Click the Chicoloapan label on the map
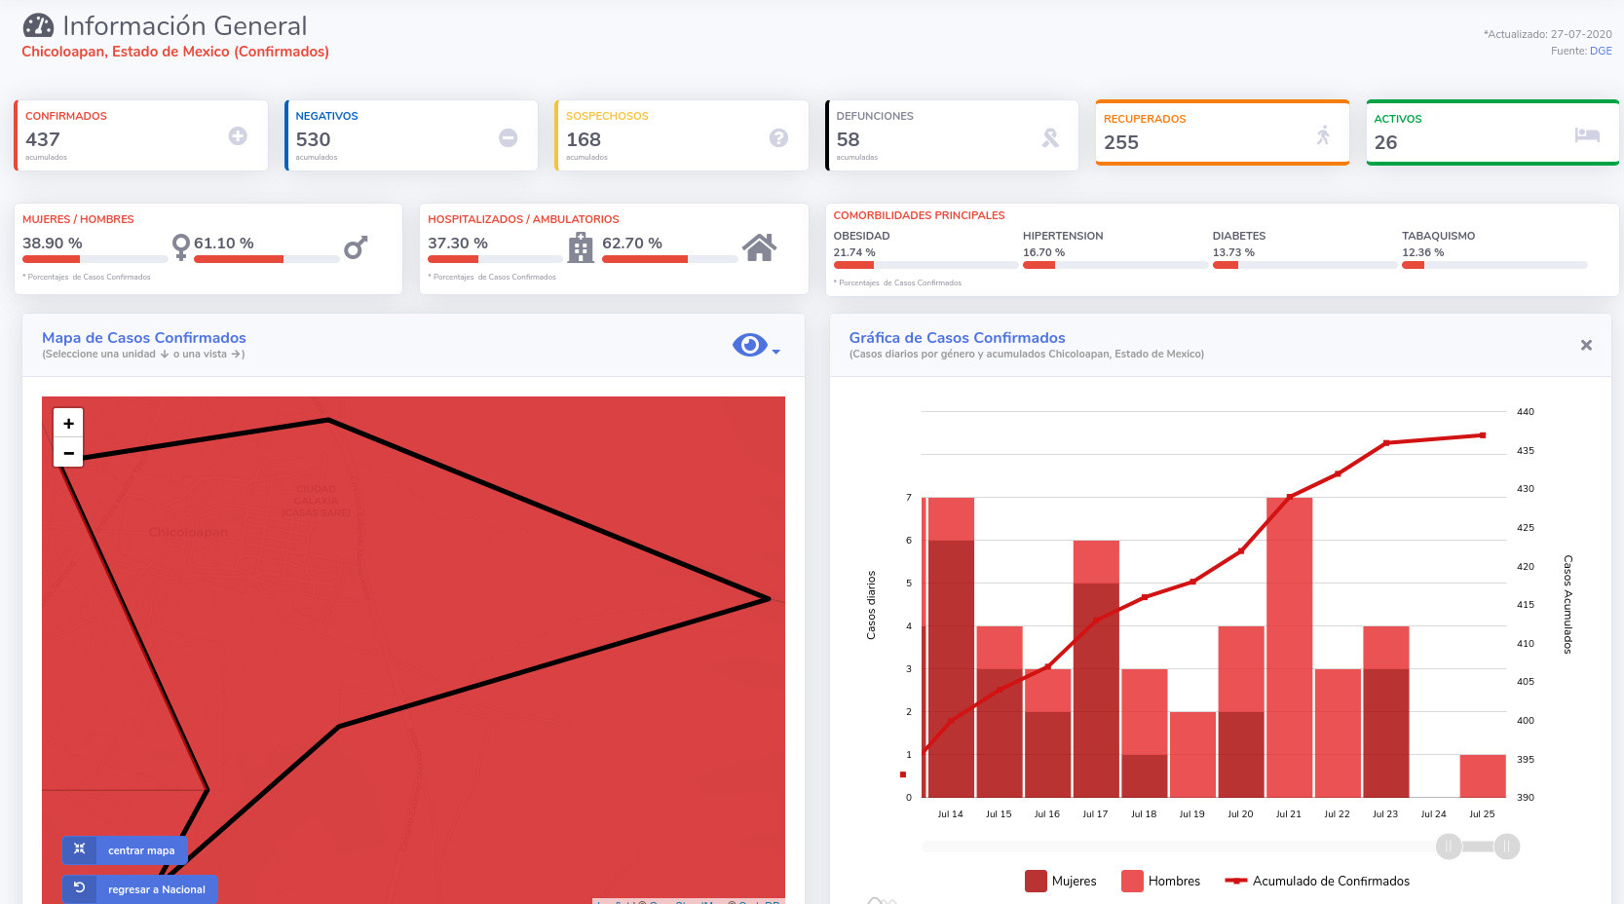This screenshot has width=1624, height=904. point(188,532)
